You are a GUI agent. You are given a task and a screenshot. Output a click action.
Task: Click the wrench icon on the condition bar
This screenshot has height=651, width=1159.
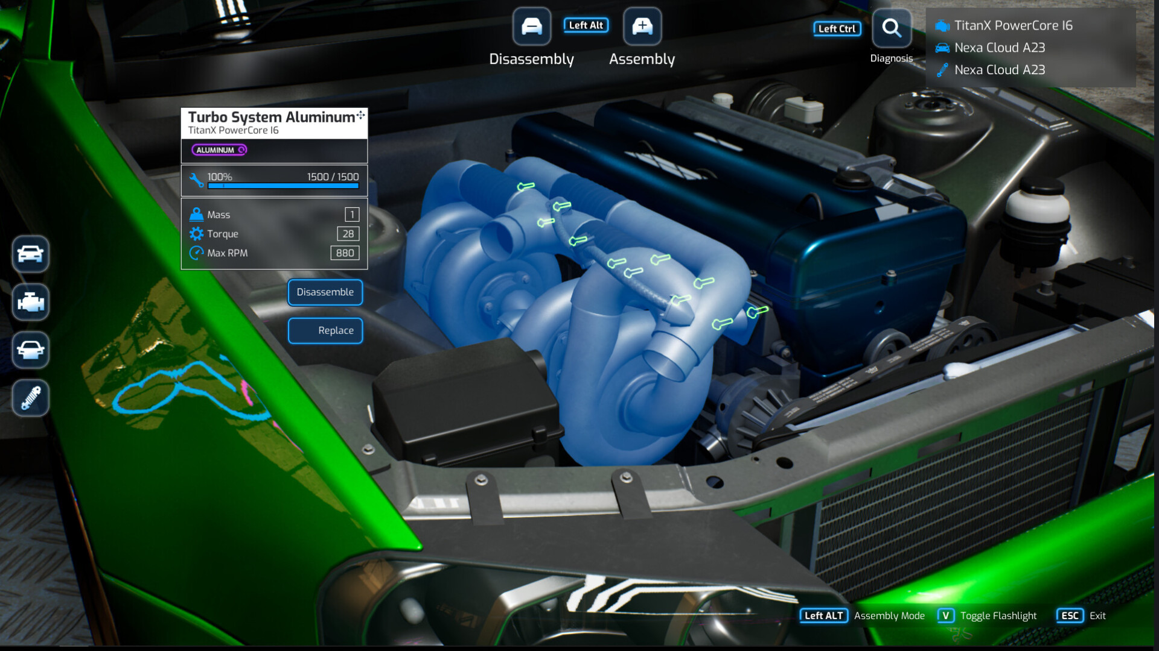tap(196, 178)
